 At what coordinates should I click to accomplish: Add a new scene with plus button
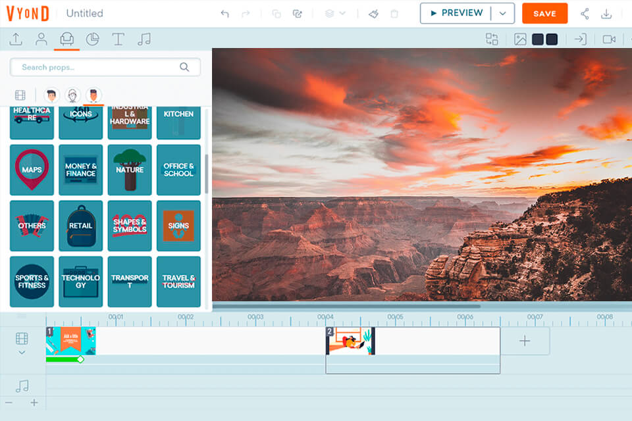pos(525,341)
